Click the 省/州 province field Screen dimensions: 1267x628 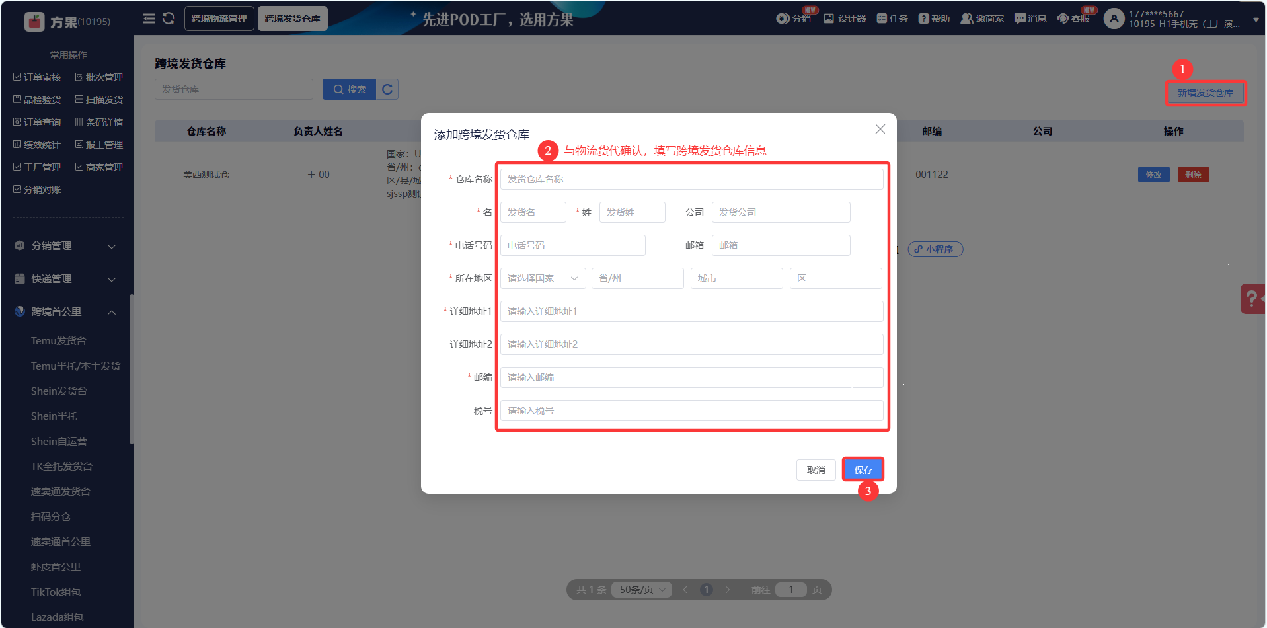pos(637,278)
